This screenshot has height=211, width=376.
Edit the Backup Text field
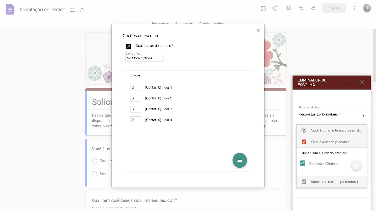(144, 58)
